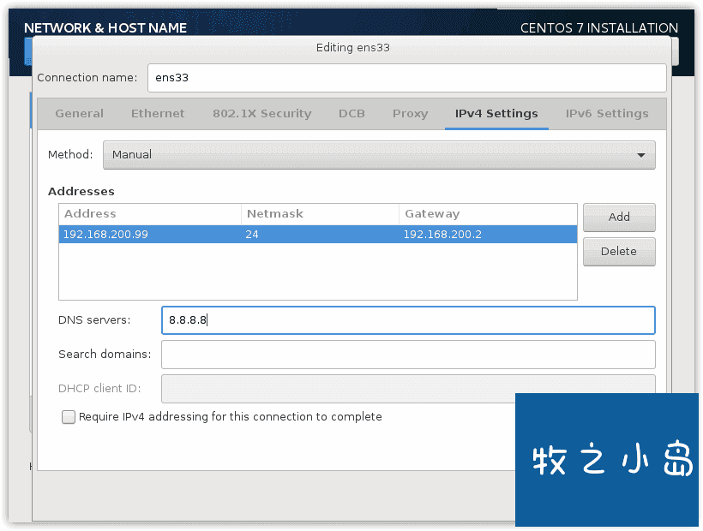Select the 192.168.200.99 address row
The height and width of the screenshot is (531, 703).
click(317, 235)
